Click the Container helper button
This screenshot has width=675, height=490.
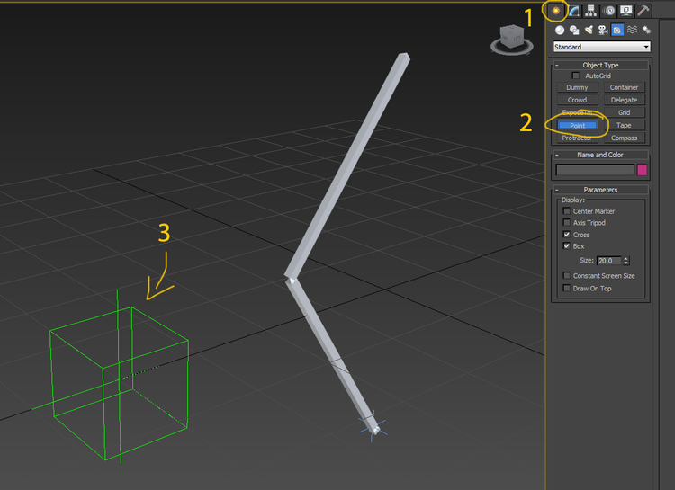(625, 87)
